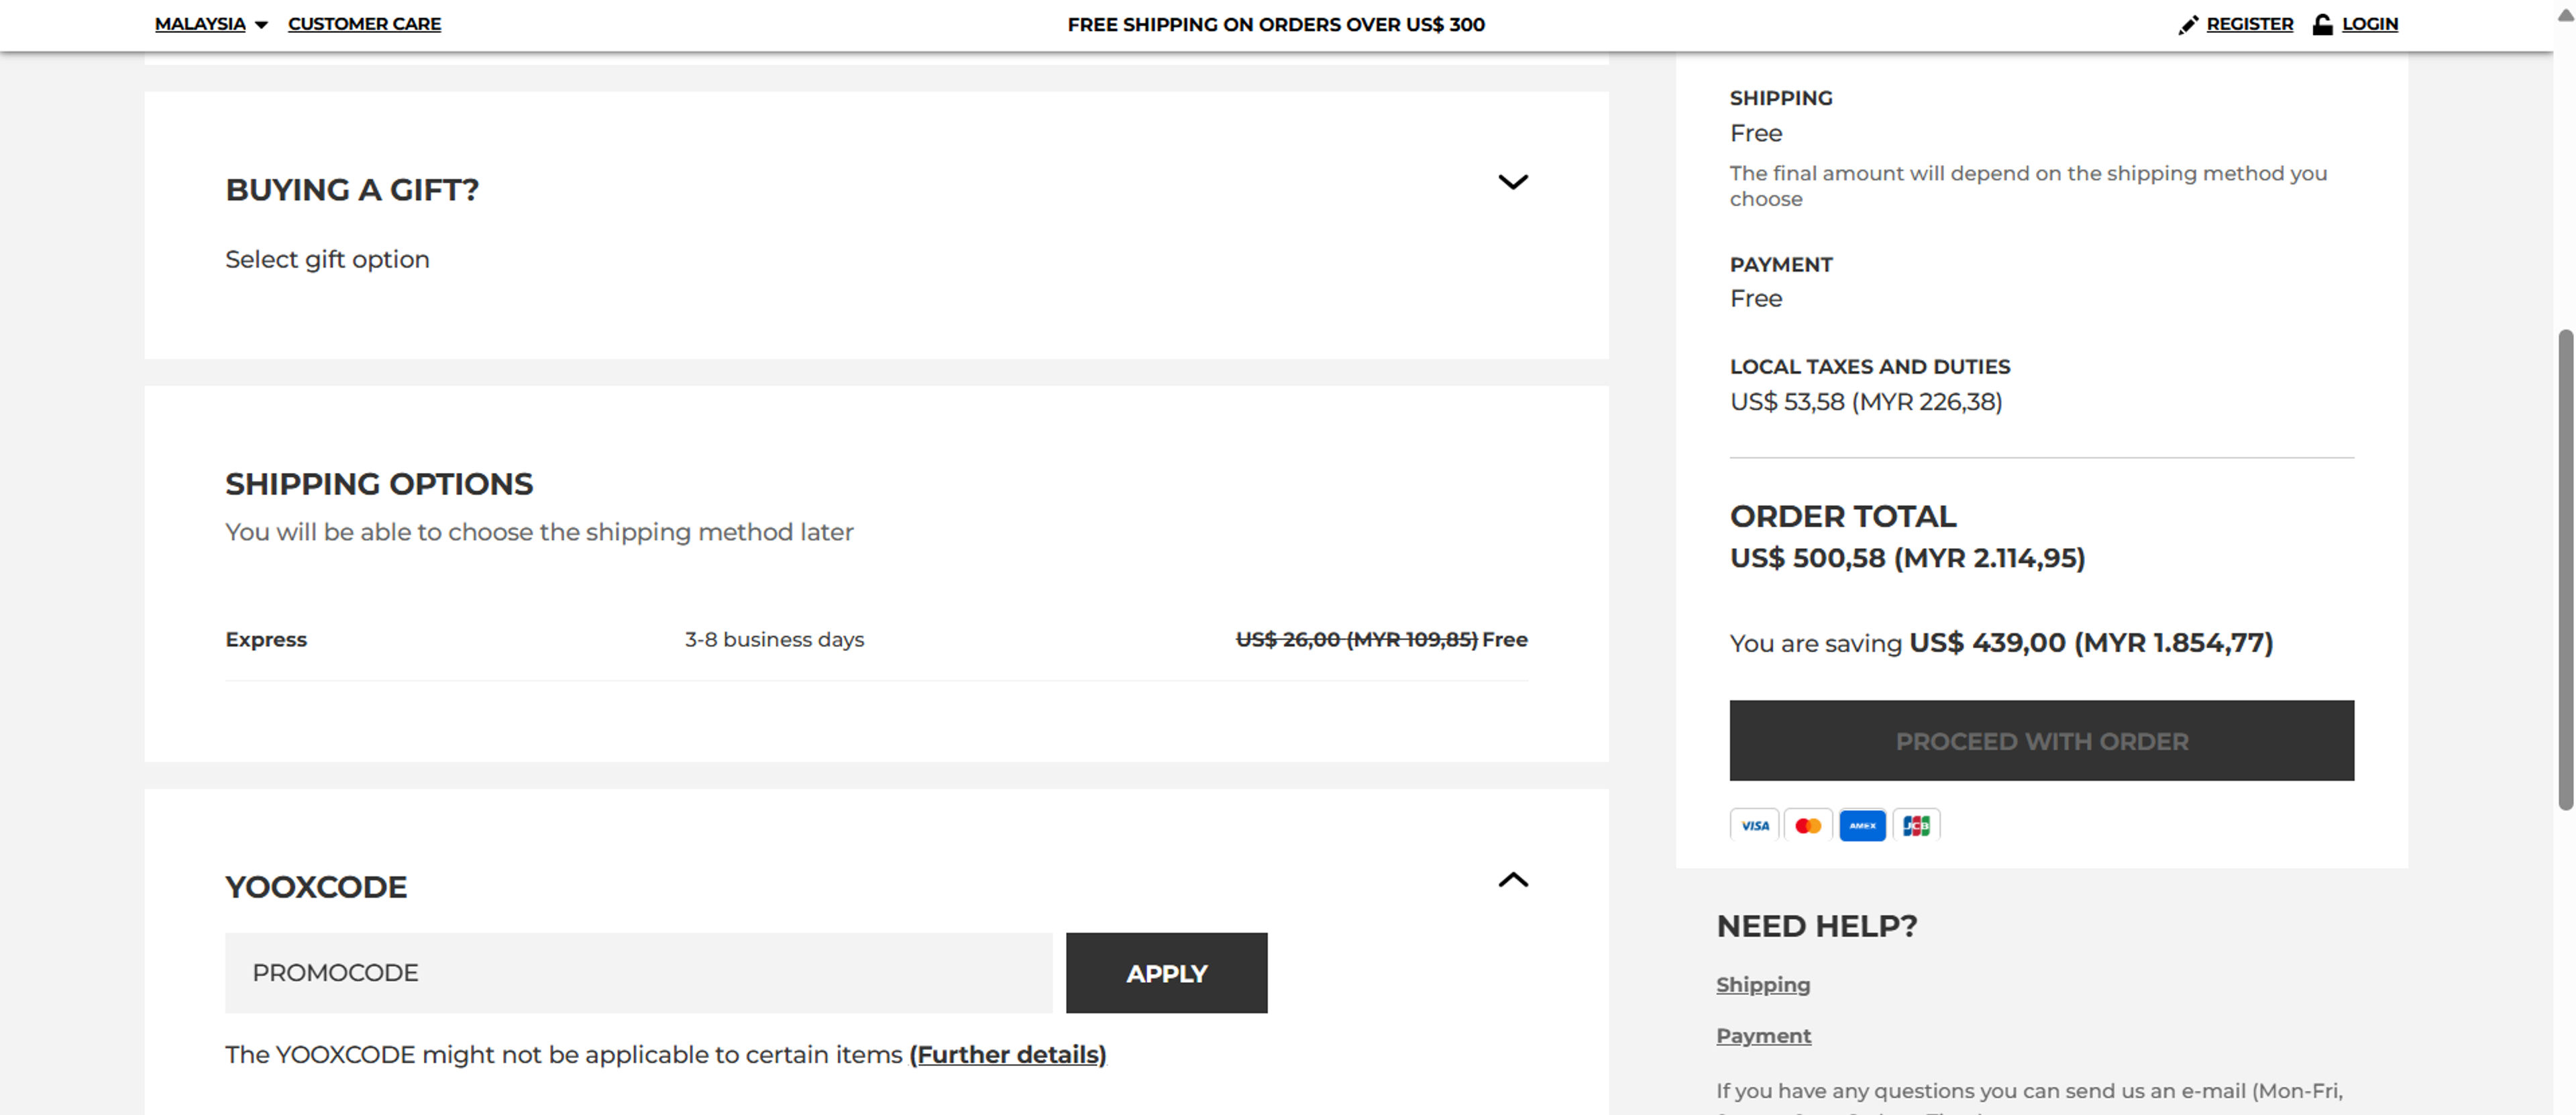The image size is (2576, 1115).
Task: Expand the Buying a Gift section
Action: point(1513,182)
